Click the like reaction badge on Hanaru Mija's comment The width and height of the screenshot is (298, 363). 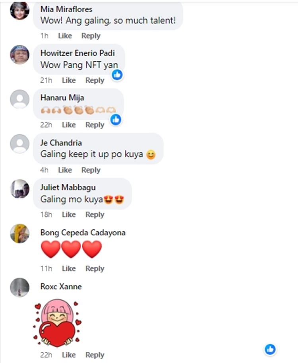coord(116,119)
